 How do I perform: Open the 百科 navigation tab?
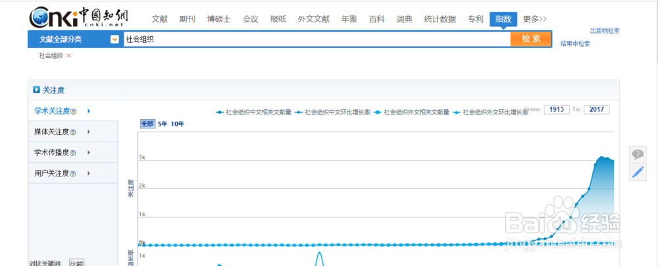coord(377,19)
